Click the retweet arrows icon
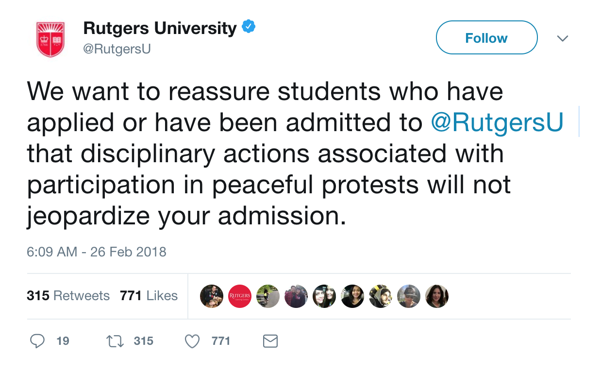This screenshot has height=373, width=601. coord(116,341)
